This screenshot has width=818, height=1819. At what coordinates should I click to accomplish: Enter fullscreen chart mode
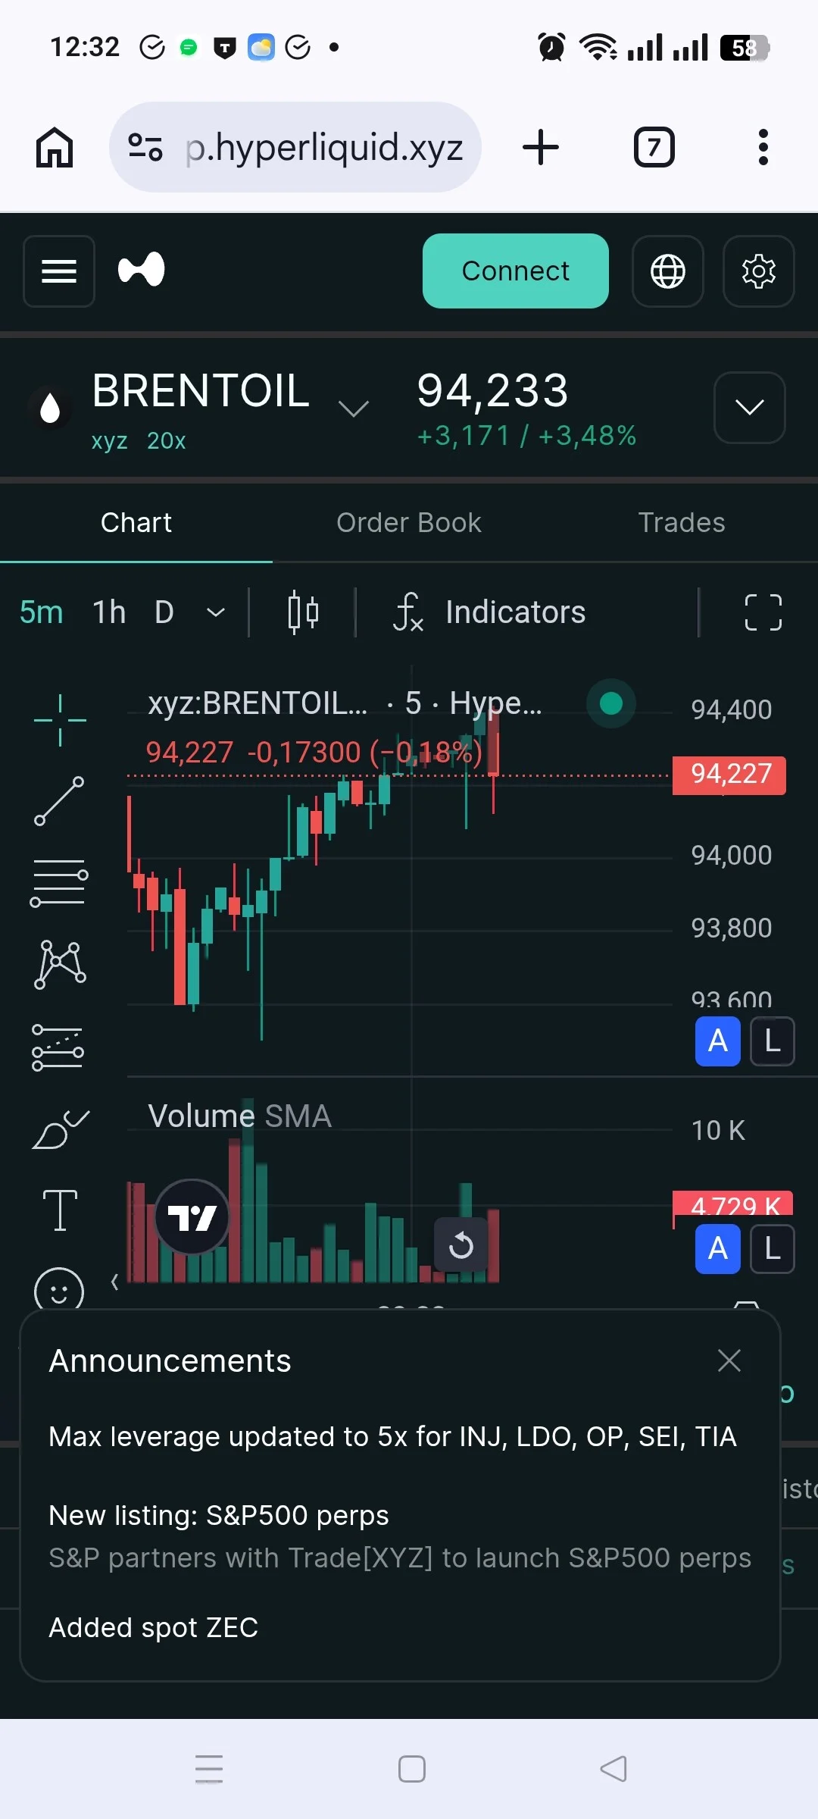click(763, 612)
